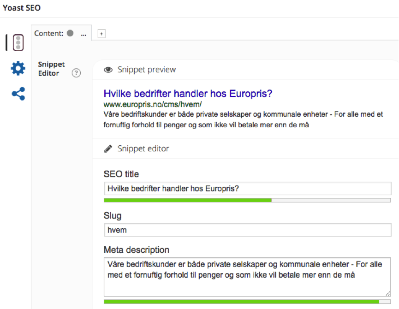The width and height of the screenshot is (399, 309).
Task: Grab the Meta description textarea resize handle
Action: pyautogui.click(x=388, y=293)
